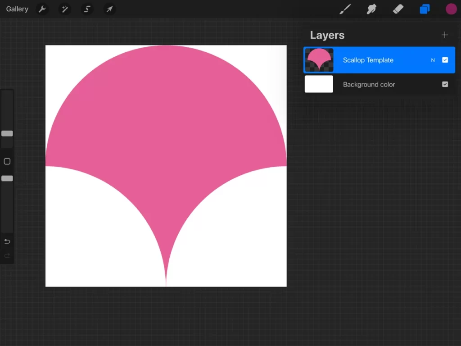Add a new layer with plus button
This screenshot has height=346, width=461.
click(444, 35)
